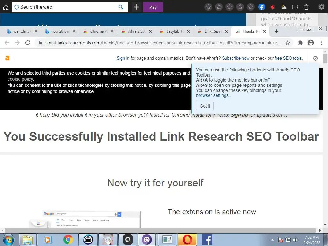Close the EasyBib tab
Screen dimensions: 328x246
(x=188, y=31)
